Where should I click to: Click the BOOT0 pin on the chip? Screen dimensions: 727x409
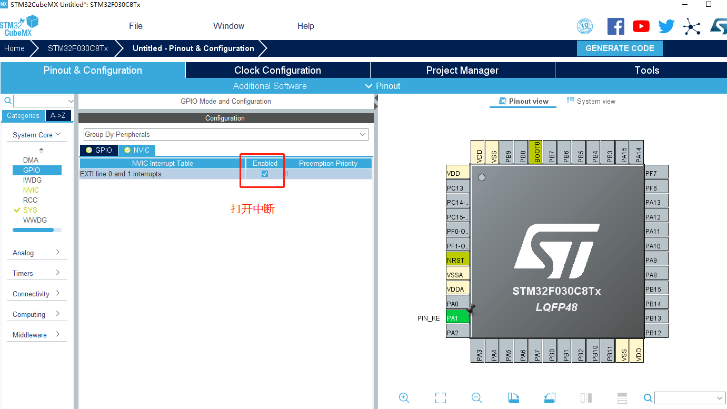click(535, 152)
